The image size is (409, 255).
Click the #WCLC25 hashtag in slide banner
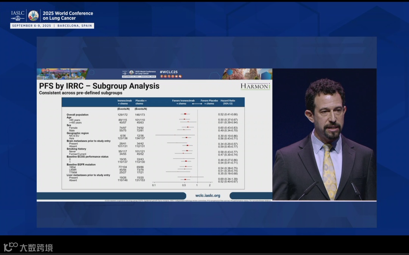[169, 72]
